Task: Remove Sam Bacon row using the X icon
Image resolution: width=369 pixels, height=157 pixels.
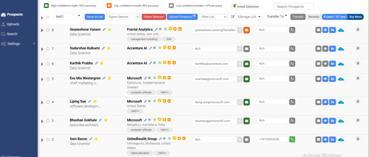Action: tap(358, 139)
